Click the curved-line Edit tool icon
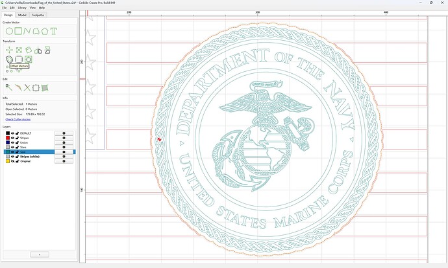Image resolution: width=448 pixels, height=268 pixels. [18, 88]
